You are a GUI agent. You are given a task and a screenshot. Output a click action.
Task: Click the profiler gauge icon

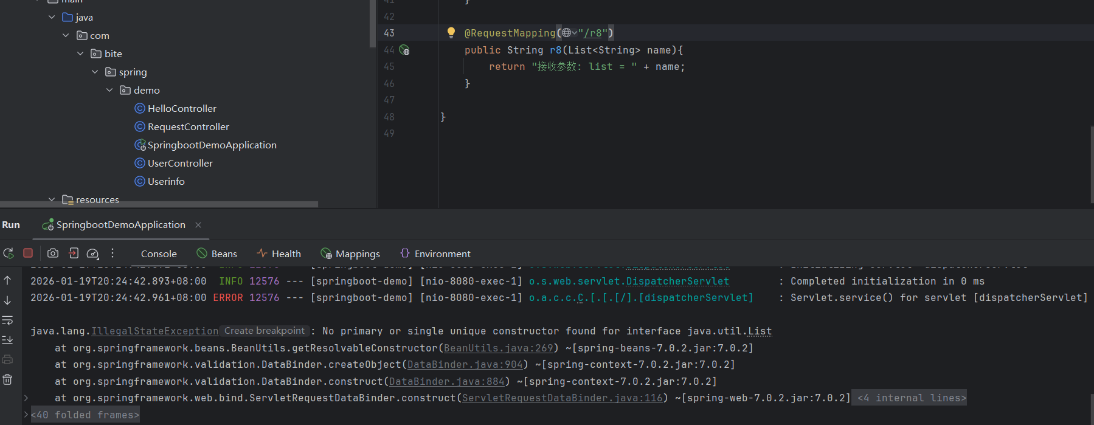[x=92, y=254]
